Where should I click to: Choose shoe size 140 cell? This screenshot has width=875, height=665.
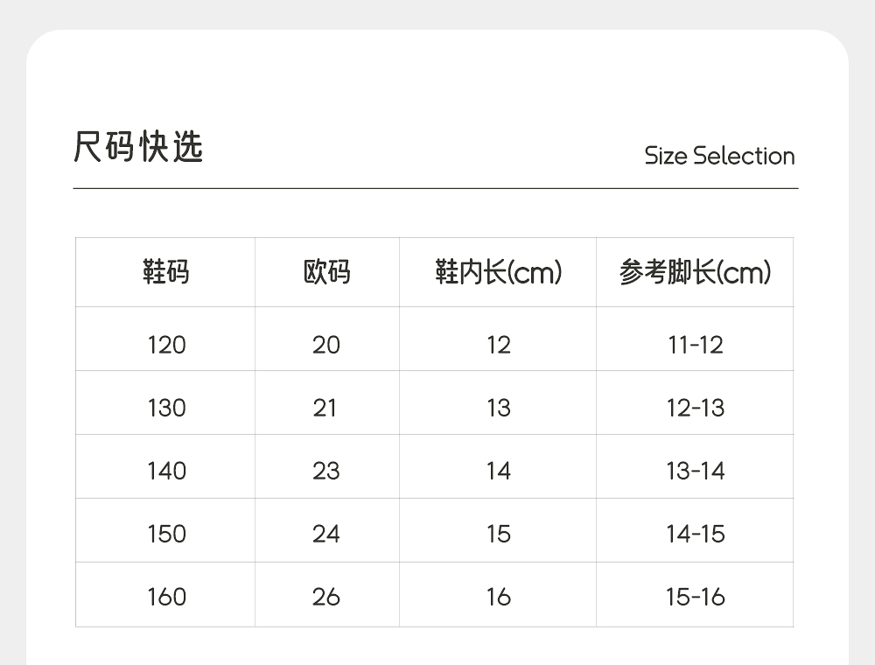[166, 471]
